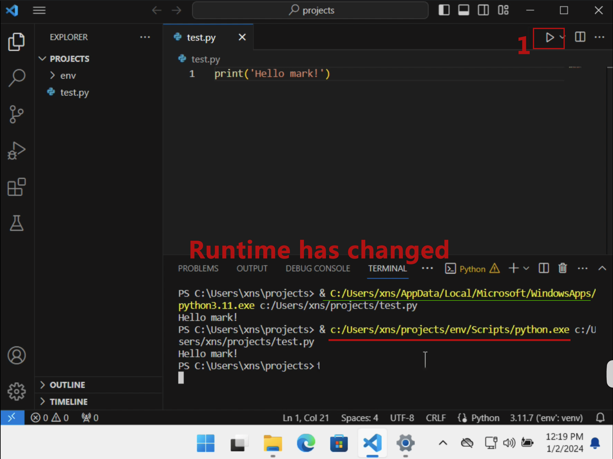
Task: Open the Source Control view
Action: pyautogui.click(x=16, y=114)
